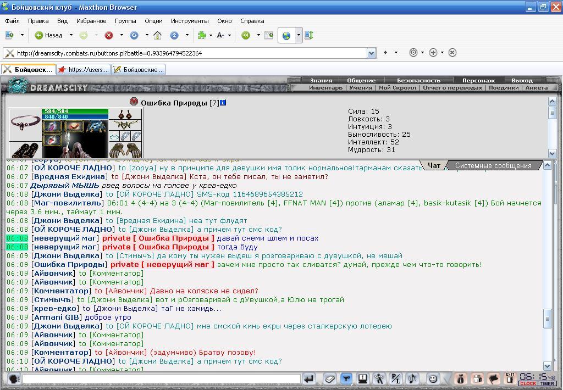Click the page-with-eye toolbar icon
This screenshot has height=390, width=563.
pyautogui.click(x=268, y=35)
